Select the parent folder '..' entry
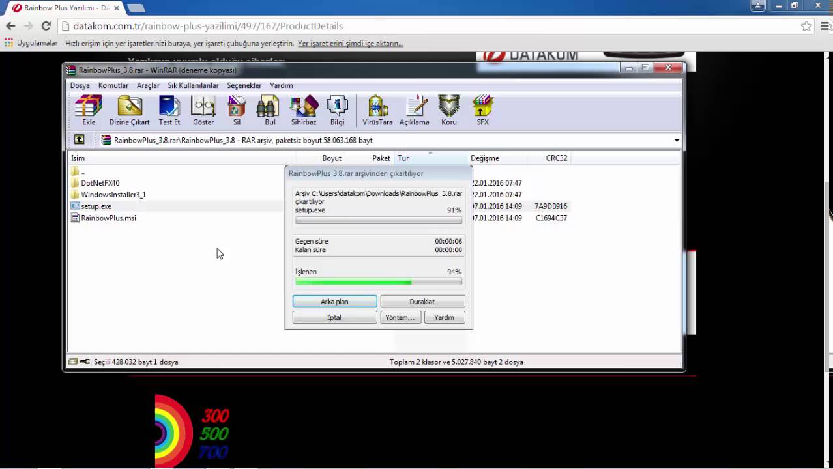The height and width of the screenshot is (469, 833). point(78,171)
